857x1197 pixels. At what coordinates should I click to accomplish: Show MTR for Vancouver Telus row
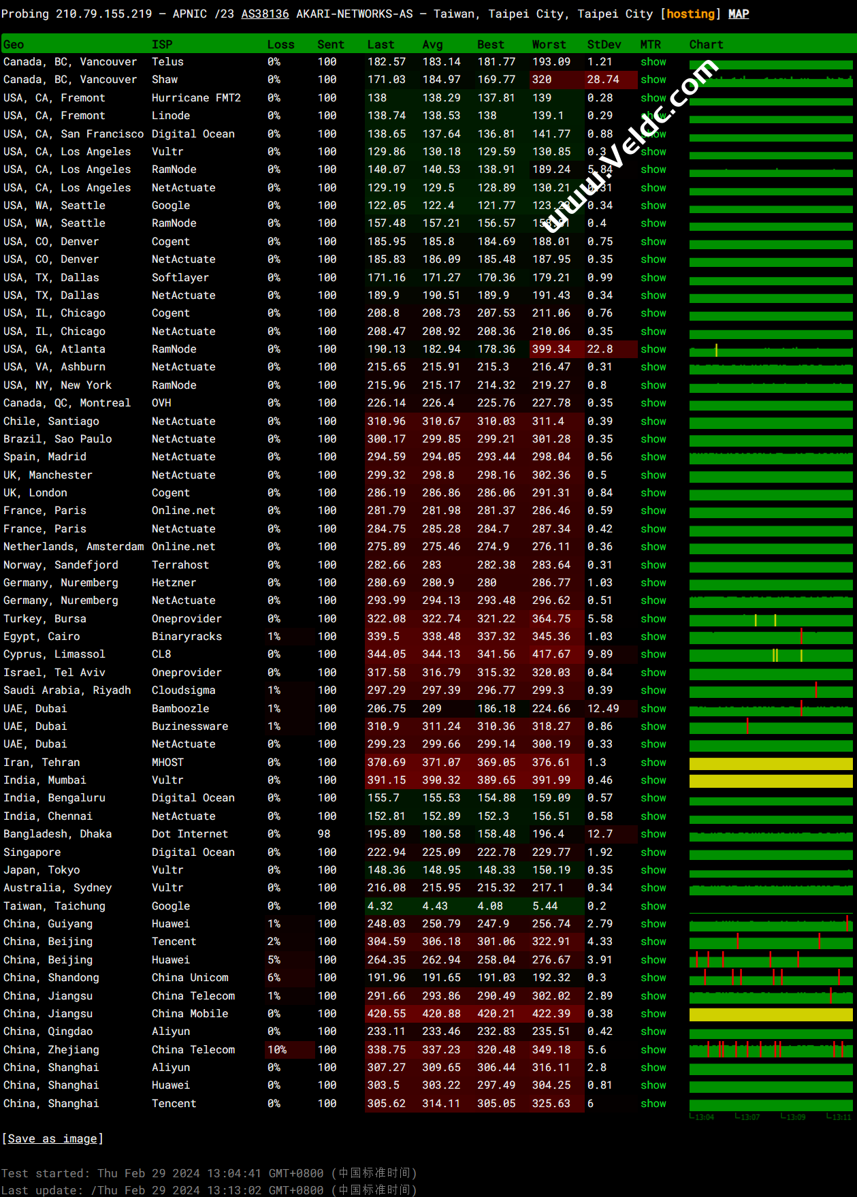point(653,62)
